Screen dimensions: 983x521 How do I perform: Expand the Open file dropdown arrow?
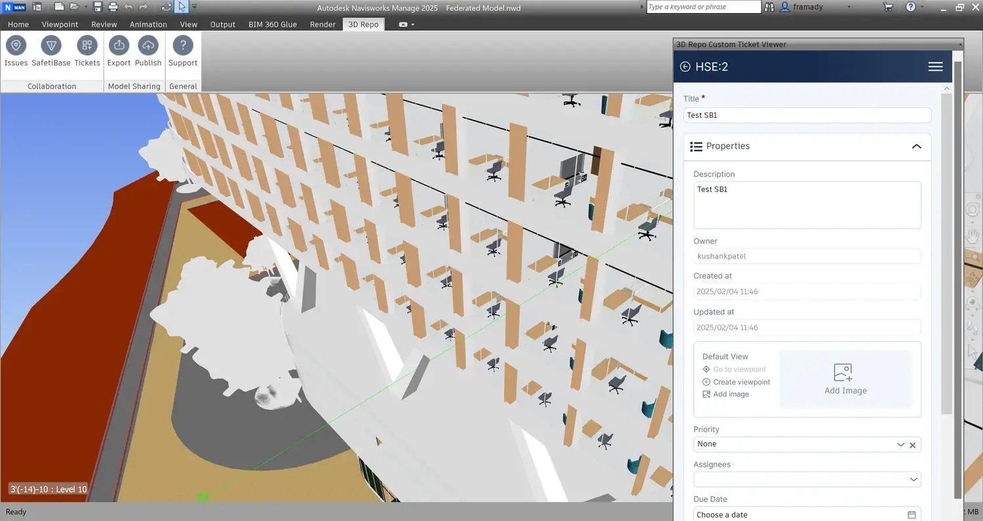point(86,7)
